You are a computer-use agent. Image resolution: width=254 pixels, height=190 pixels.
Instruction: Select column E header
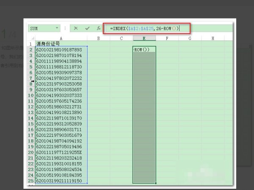coord(144,38)
